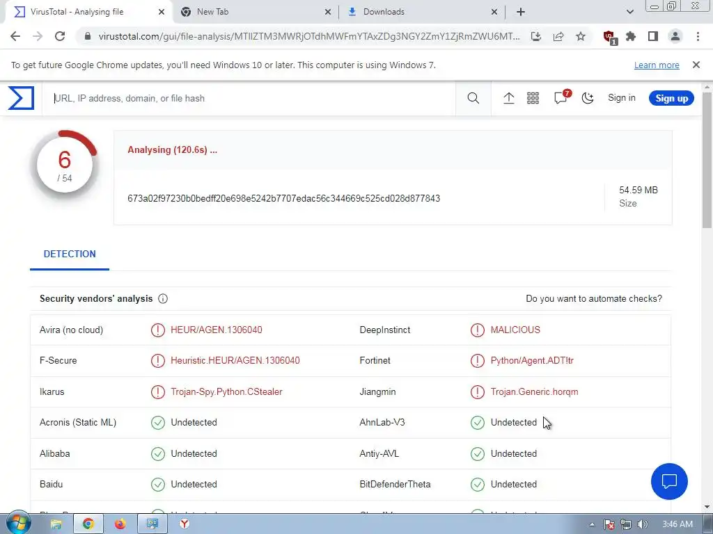Click the AhnLab-V3 undetected checkmark icon
The height and width of the screenshot is (534, 713).
(x=478, y=423)
